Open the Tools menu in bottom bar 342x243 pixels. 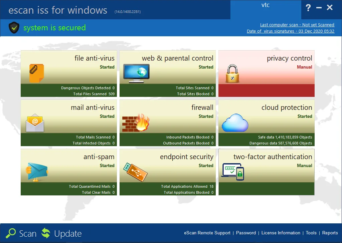point(311,233)
